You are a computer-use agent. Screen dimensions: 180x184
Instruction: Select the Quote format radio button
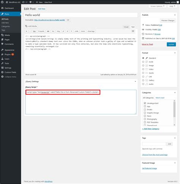tap(143, 73)
